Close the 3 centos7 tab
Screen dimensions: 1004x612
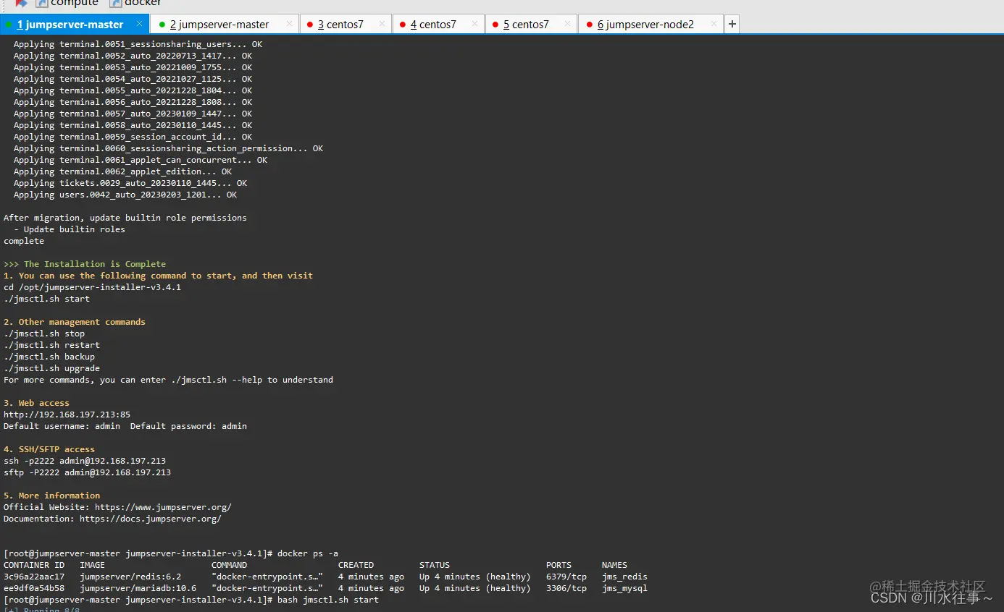pos(382,24)
